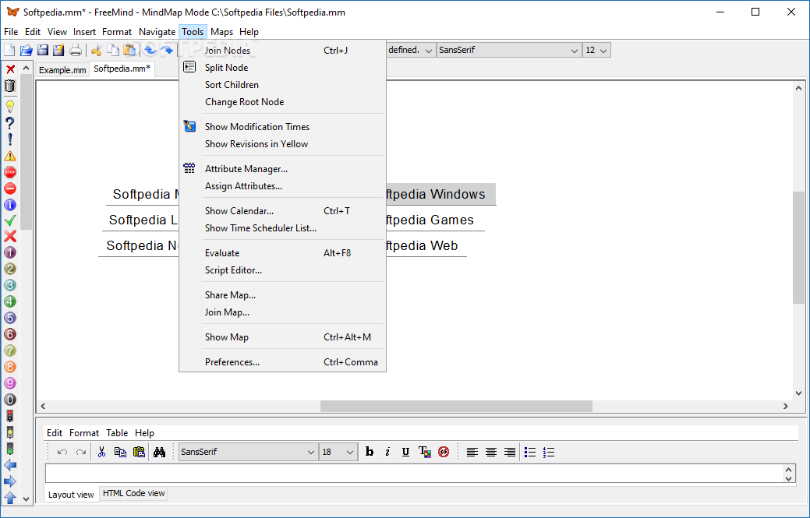Click the note editor text color icon
Image resolution: width=810 pixels, height=518 pixels.
point(425,452)
